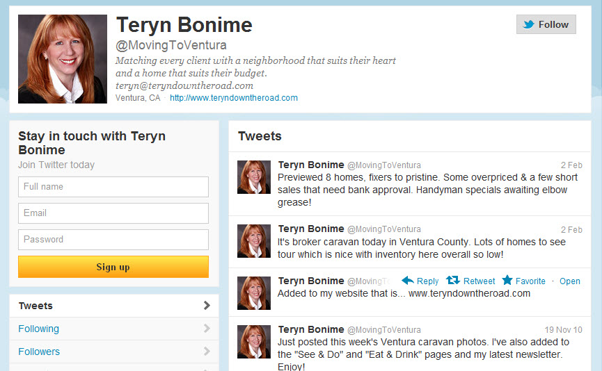Click Teryn Bonime's large profile photo

63,59
